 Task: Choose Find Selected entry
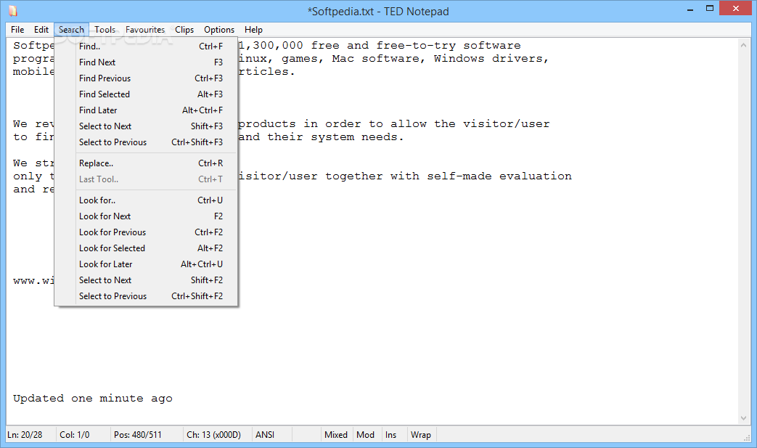click(147, 94)
